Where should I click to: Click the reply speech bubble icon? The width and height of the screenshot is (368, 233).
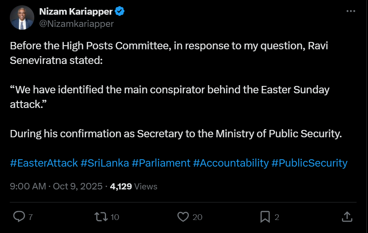click(19, 217)
